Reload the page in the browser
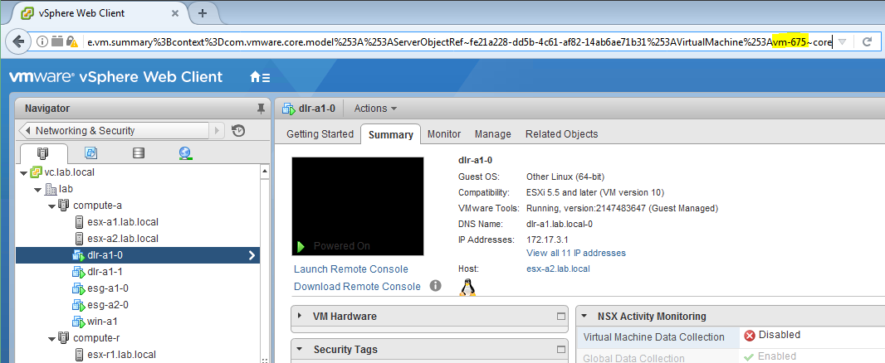The height and width of the screenshot is (363, 885). coord(867,41)
